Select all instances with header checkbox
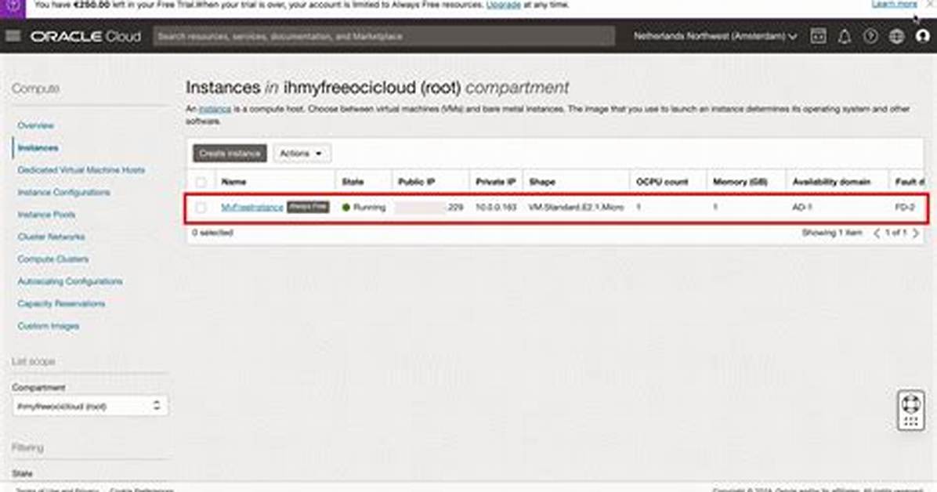The image size is (937, 492). pos(201,182)
